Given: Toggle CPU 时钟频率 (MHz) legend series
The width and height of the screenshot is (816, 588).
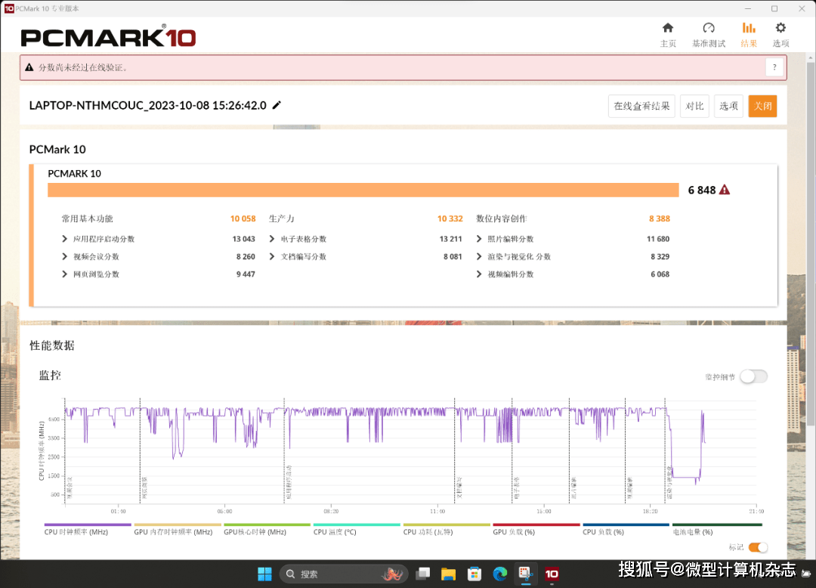Looking at the screenshot, I should (77, 531).
